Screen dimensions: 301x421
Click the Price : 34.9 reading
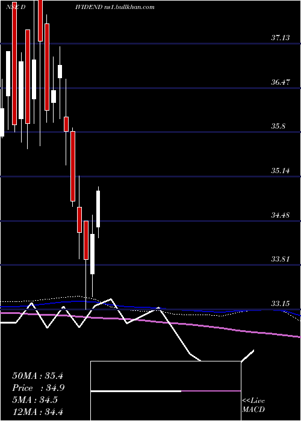[x=38, y=388]
